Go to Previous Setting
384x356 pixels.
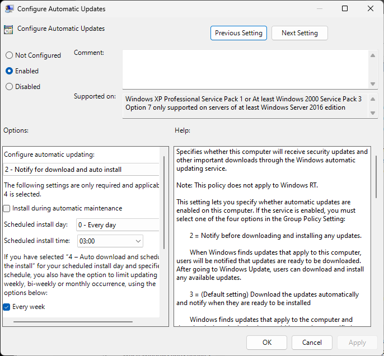[x=238, y=33]
